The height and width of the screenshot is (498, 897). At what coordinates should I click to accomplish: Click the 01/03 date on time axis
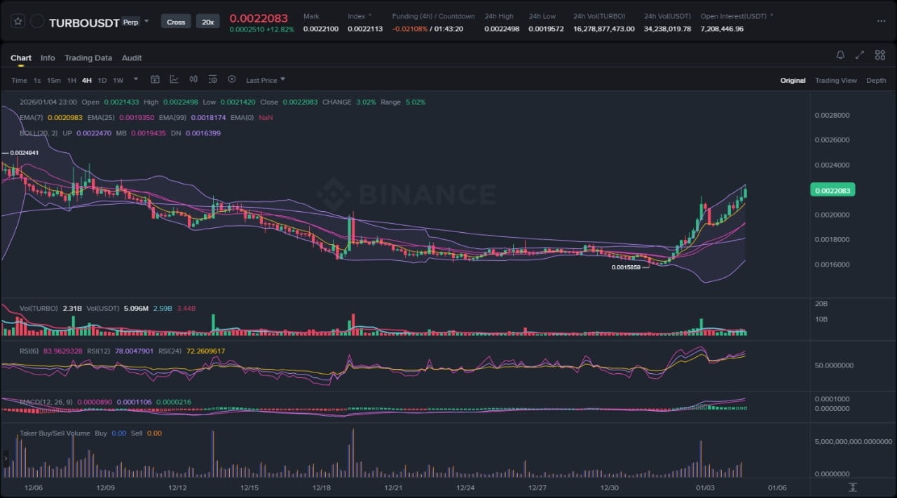pyautogui.click(x=704, y=487)
